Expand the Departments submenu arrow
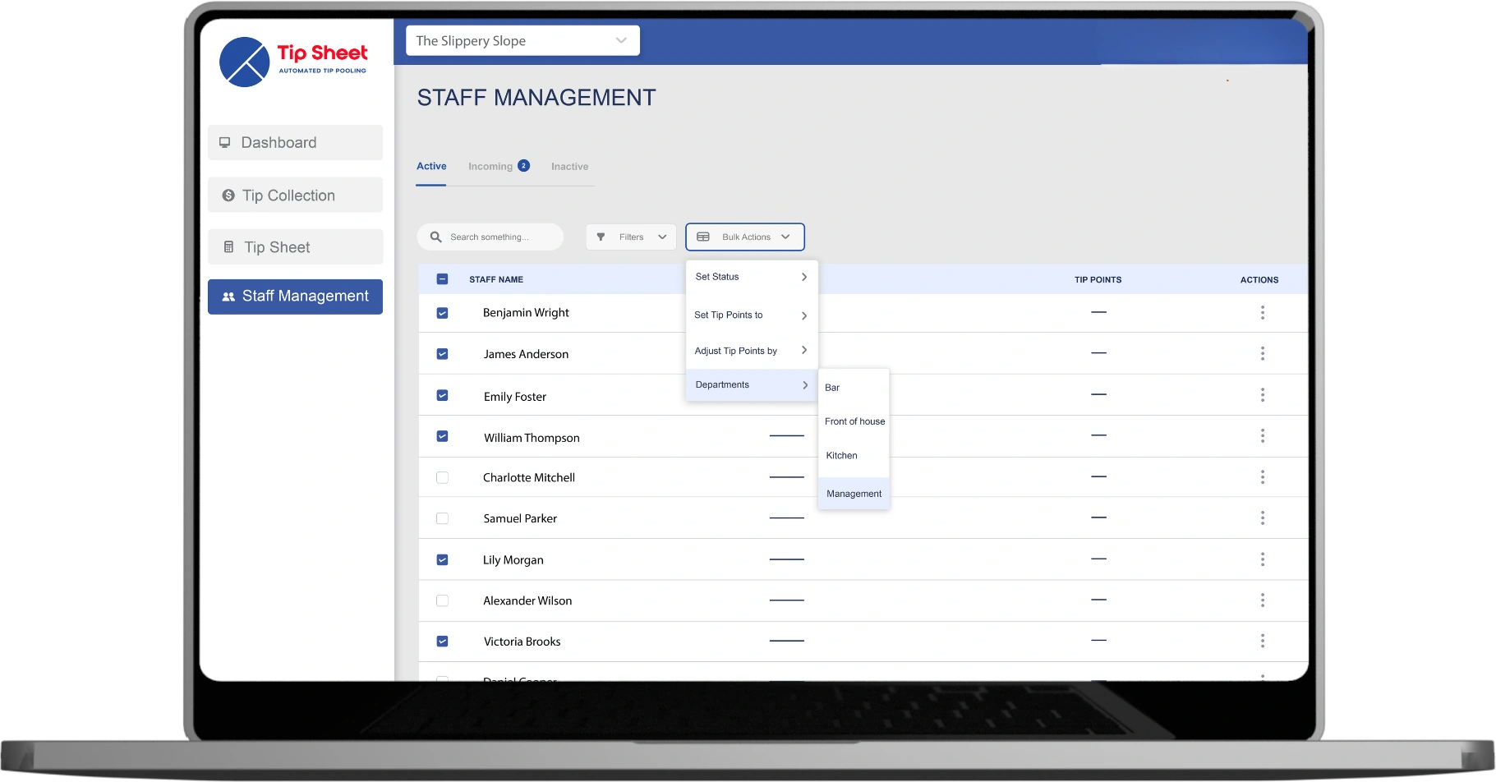 tap(803, 384)
